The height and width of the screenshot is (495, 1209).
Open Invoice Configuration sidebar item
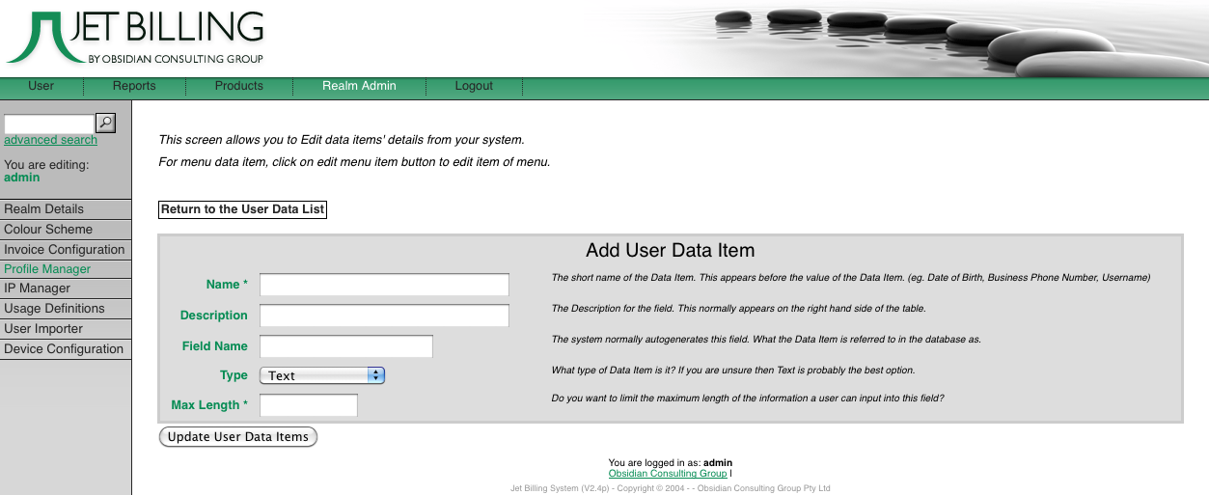click(65, 250)
